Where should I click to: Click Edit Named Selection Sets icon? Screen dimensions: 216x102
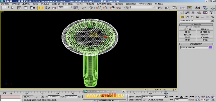[127, 8]
